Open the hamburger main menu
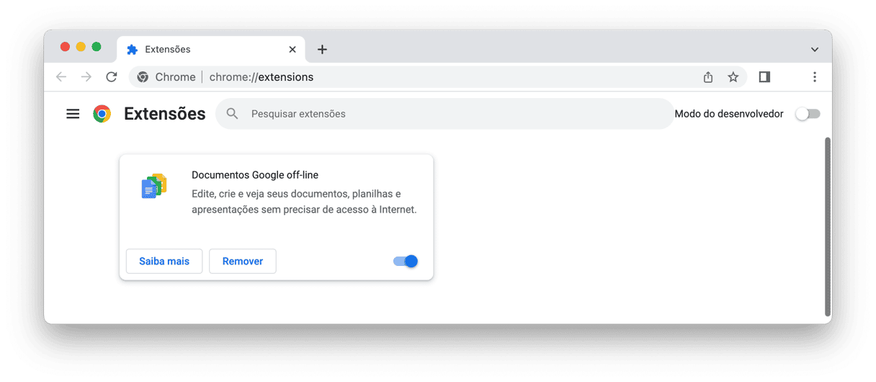The image size is (876, 382). pos(73,114)
